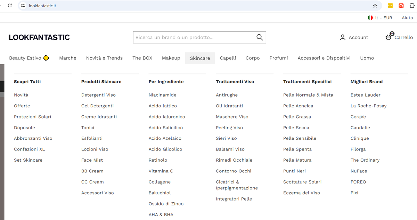
Task: Open Vitamina C link
Action: pyautogui.click(x=161, y=171)
